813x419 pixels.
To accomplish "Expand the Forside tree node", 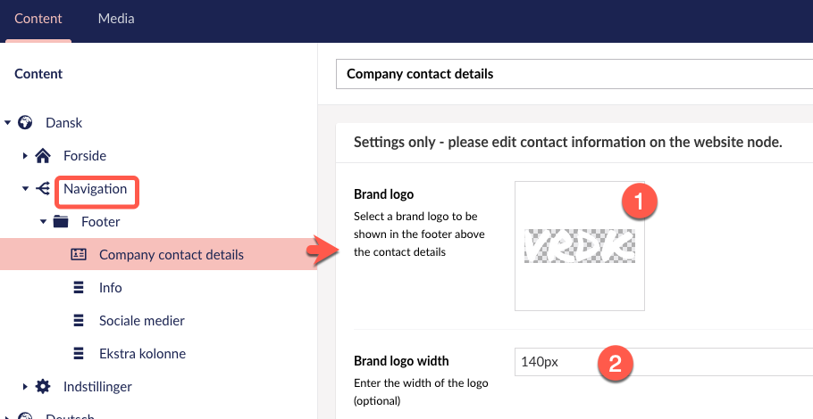I will coord(25,156).
